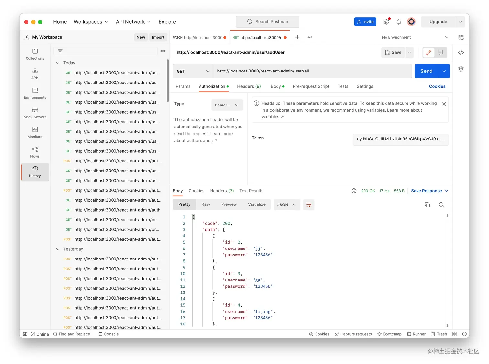Open the Monitors sidebar panel
489x364 pixels.
(x=35, y=132)
